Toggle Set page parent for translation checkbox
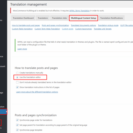 (x=17, y=125)
